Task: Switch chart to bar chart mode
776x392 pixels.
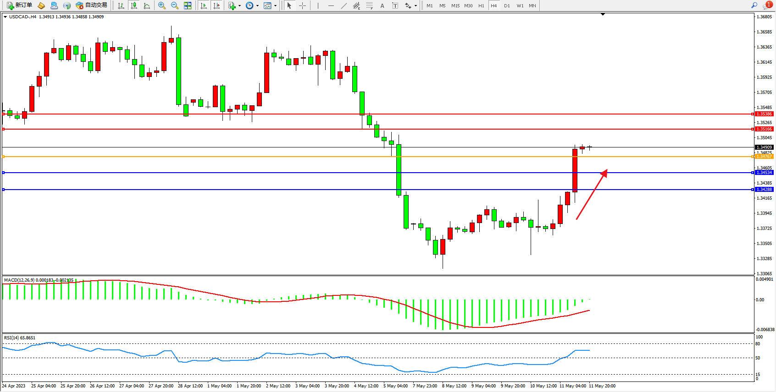Action: (121, 5)
